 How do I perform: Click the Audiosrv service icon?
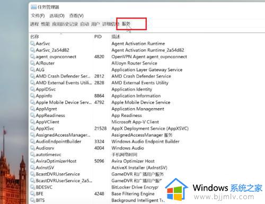pos(33,148)
